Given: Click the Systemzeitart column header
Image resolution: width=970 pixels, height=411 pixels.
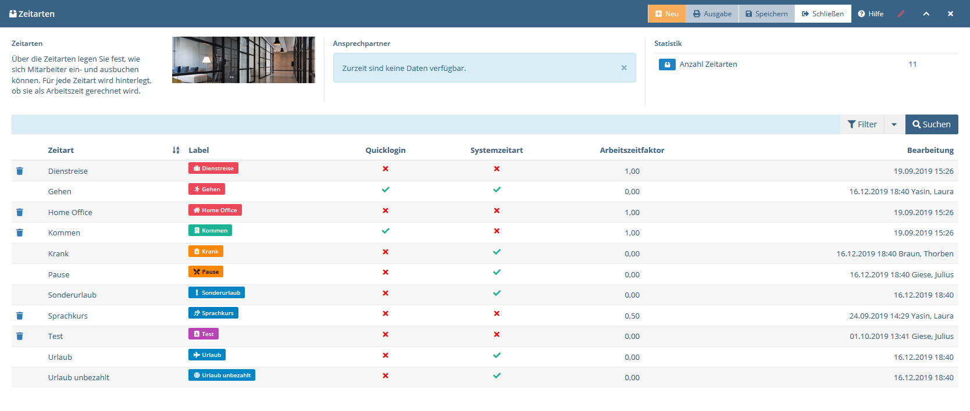Looking at the screenshot, I should [x=497, y=150].
